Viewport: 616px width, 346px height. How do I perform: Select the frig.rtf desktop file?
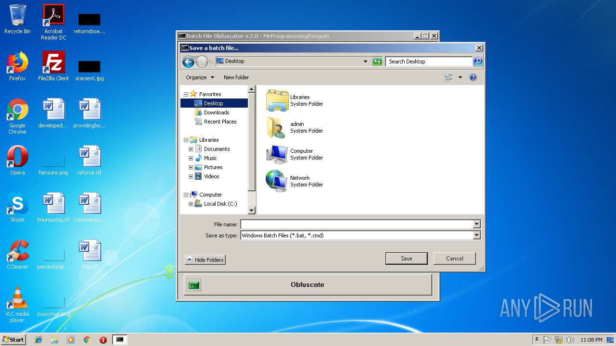pyautogui.click(x=90, y=255)
